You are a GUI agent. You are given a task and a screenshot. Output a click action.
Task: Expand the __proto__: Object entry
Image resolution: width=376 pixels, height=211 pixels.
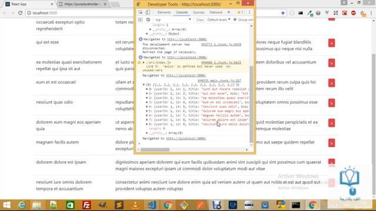[147, 34]
